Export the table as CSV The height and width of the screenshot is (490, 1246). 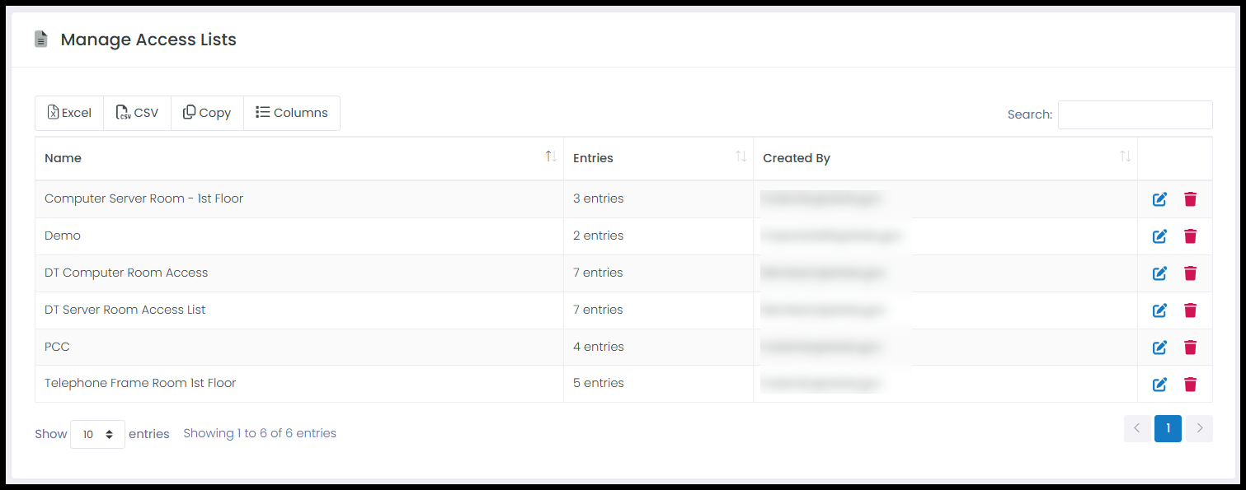coord(138,113)
